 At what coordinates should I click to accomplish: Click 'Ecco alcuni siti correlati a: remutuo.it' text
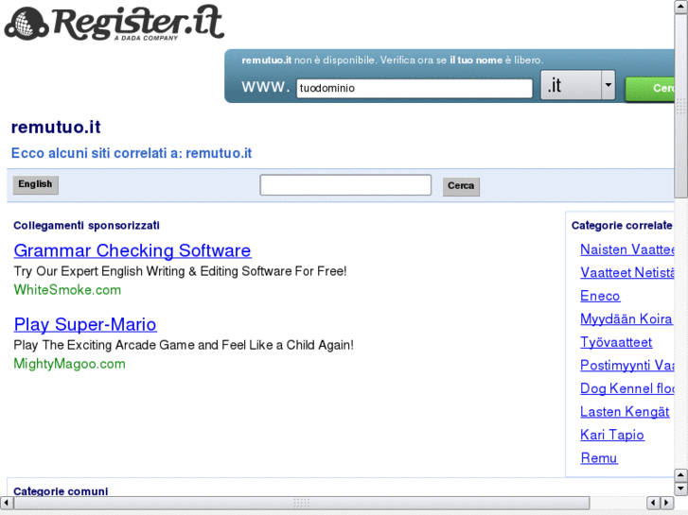click(132, 153)
